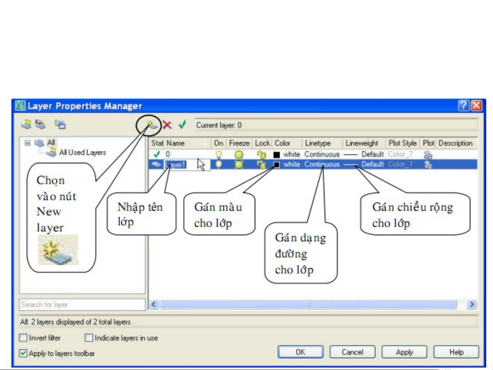Turn off layer 0 light bulb
The image size is (493, 370).
click(219, 155)
